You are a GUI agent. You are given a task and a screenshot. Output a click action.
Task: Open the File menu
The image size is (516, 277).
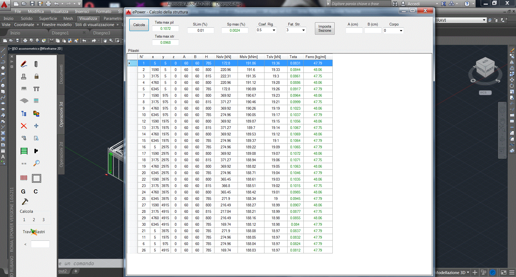click(18, 12)
